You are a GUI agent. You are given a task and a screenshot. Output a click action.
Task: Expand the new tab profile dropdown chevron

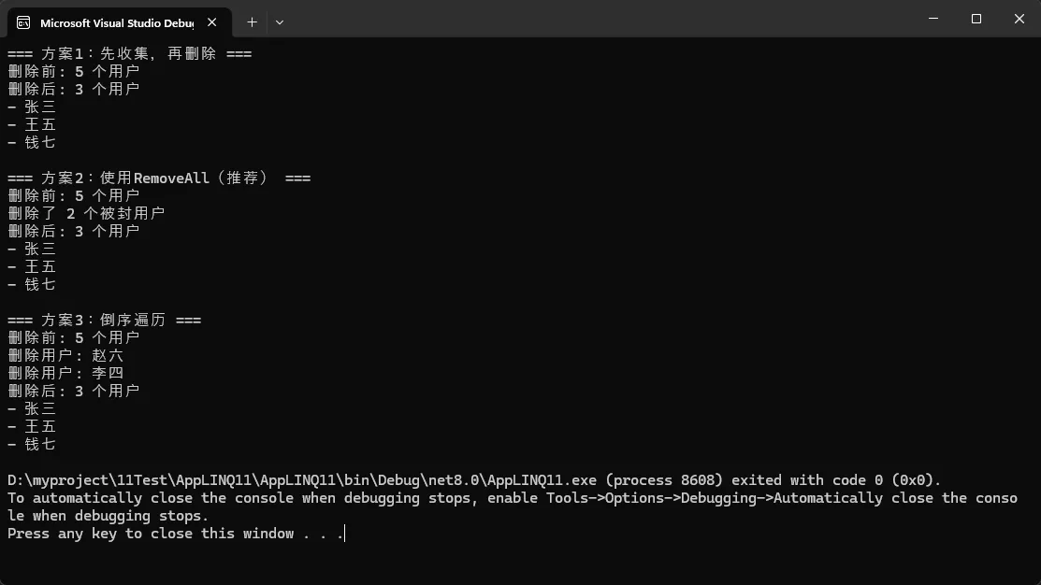tap(280, 21)
